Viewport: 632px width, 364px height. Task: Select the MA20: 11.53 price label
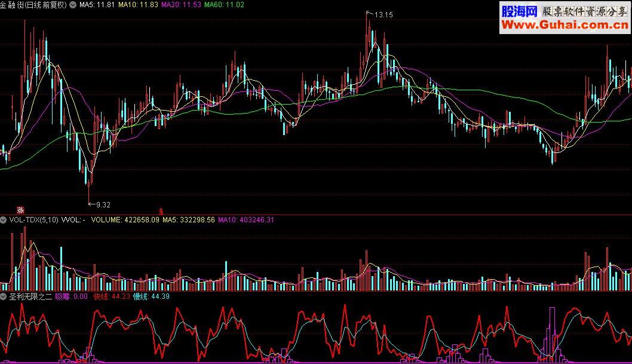tap(181, 5)
